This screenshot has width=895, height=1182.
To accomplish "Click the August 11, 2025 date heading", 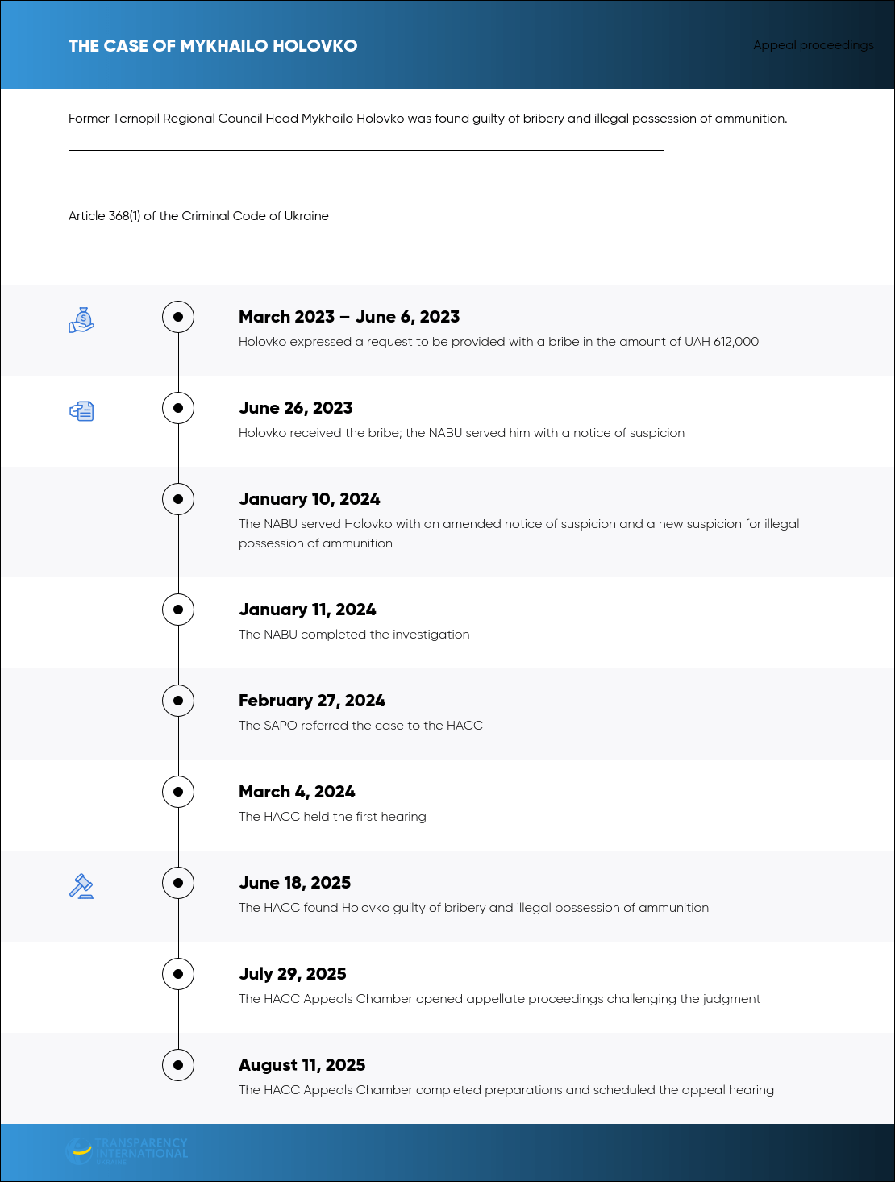I will coord(302,1065).
